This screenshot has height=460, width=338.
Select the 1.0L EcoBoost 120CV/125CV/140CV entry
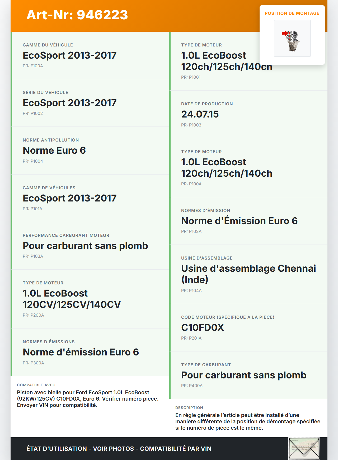pos(72,299)
